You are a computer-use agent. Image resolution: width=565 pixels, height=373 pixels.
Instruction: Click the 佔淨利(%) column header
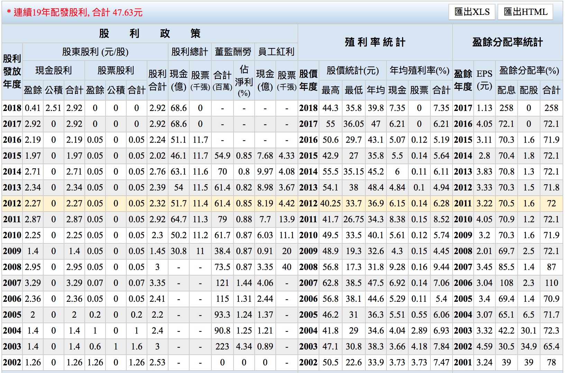click(x=244, y=81)
